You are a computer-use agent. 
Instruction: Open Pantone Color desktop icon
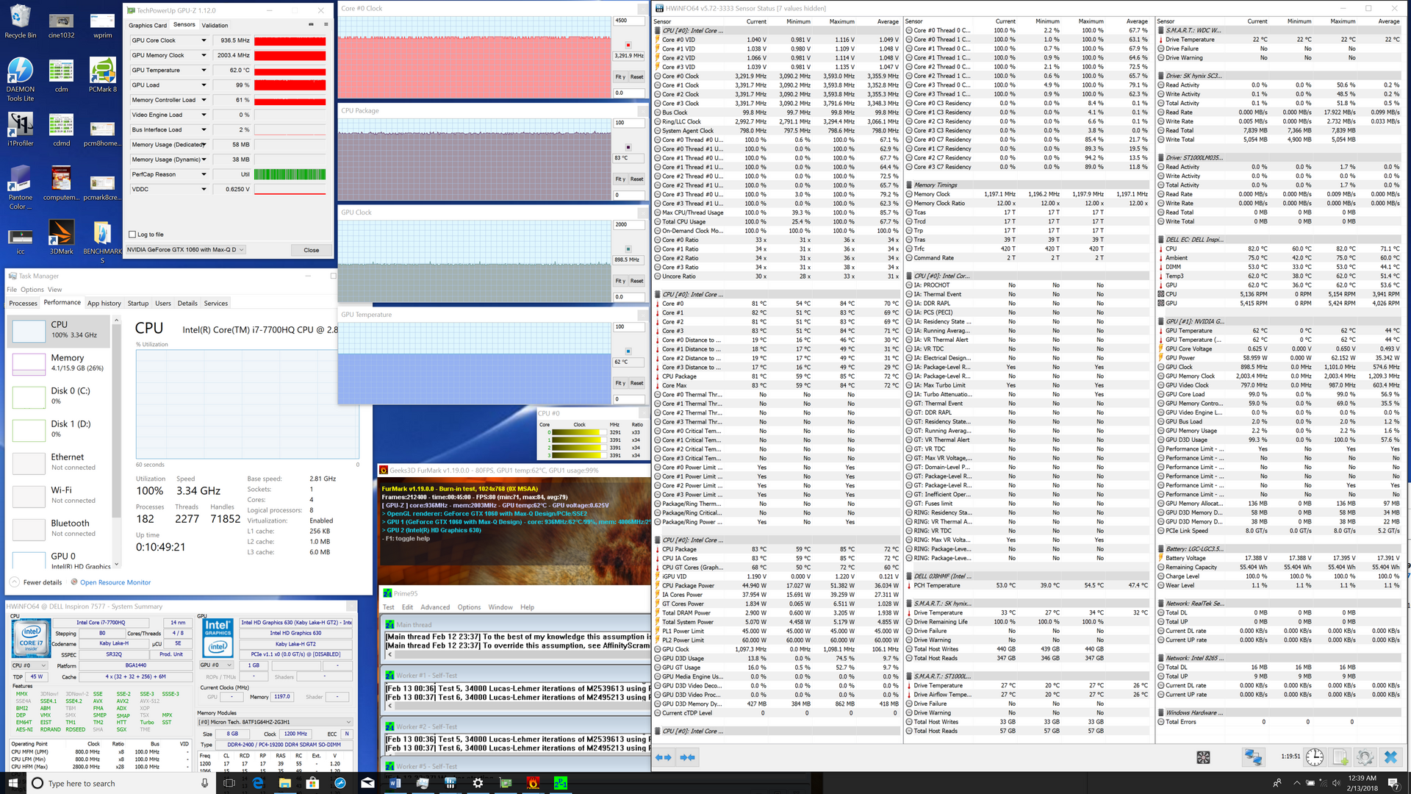pyautogui.click(x=21, y=188)
